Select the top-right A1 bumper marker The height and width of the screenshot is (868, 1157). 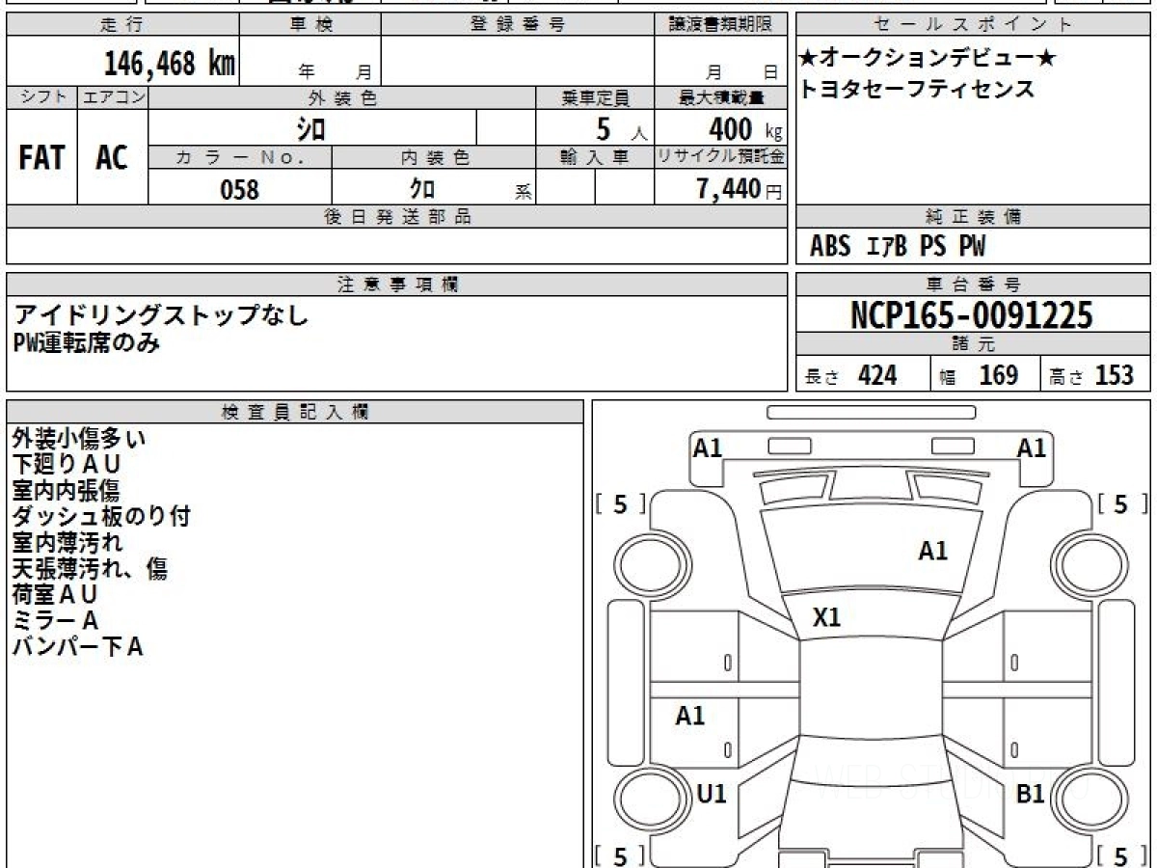click(x=1032, y=448)
